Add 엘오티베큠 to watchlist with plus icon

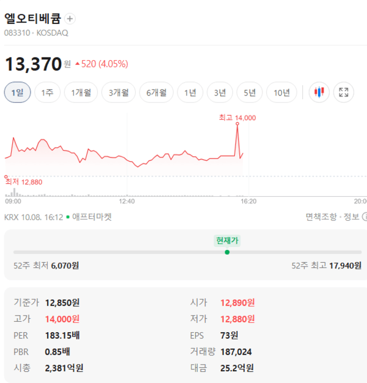click(x=70, y=19)
